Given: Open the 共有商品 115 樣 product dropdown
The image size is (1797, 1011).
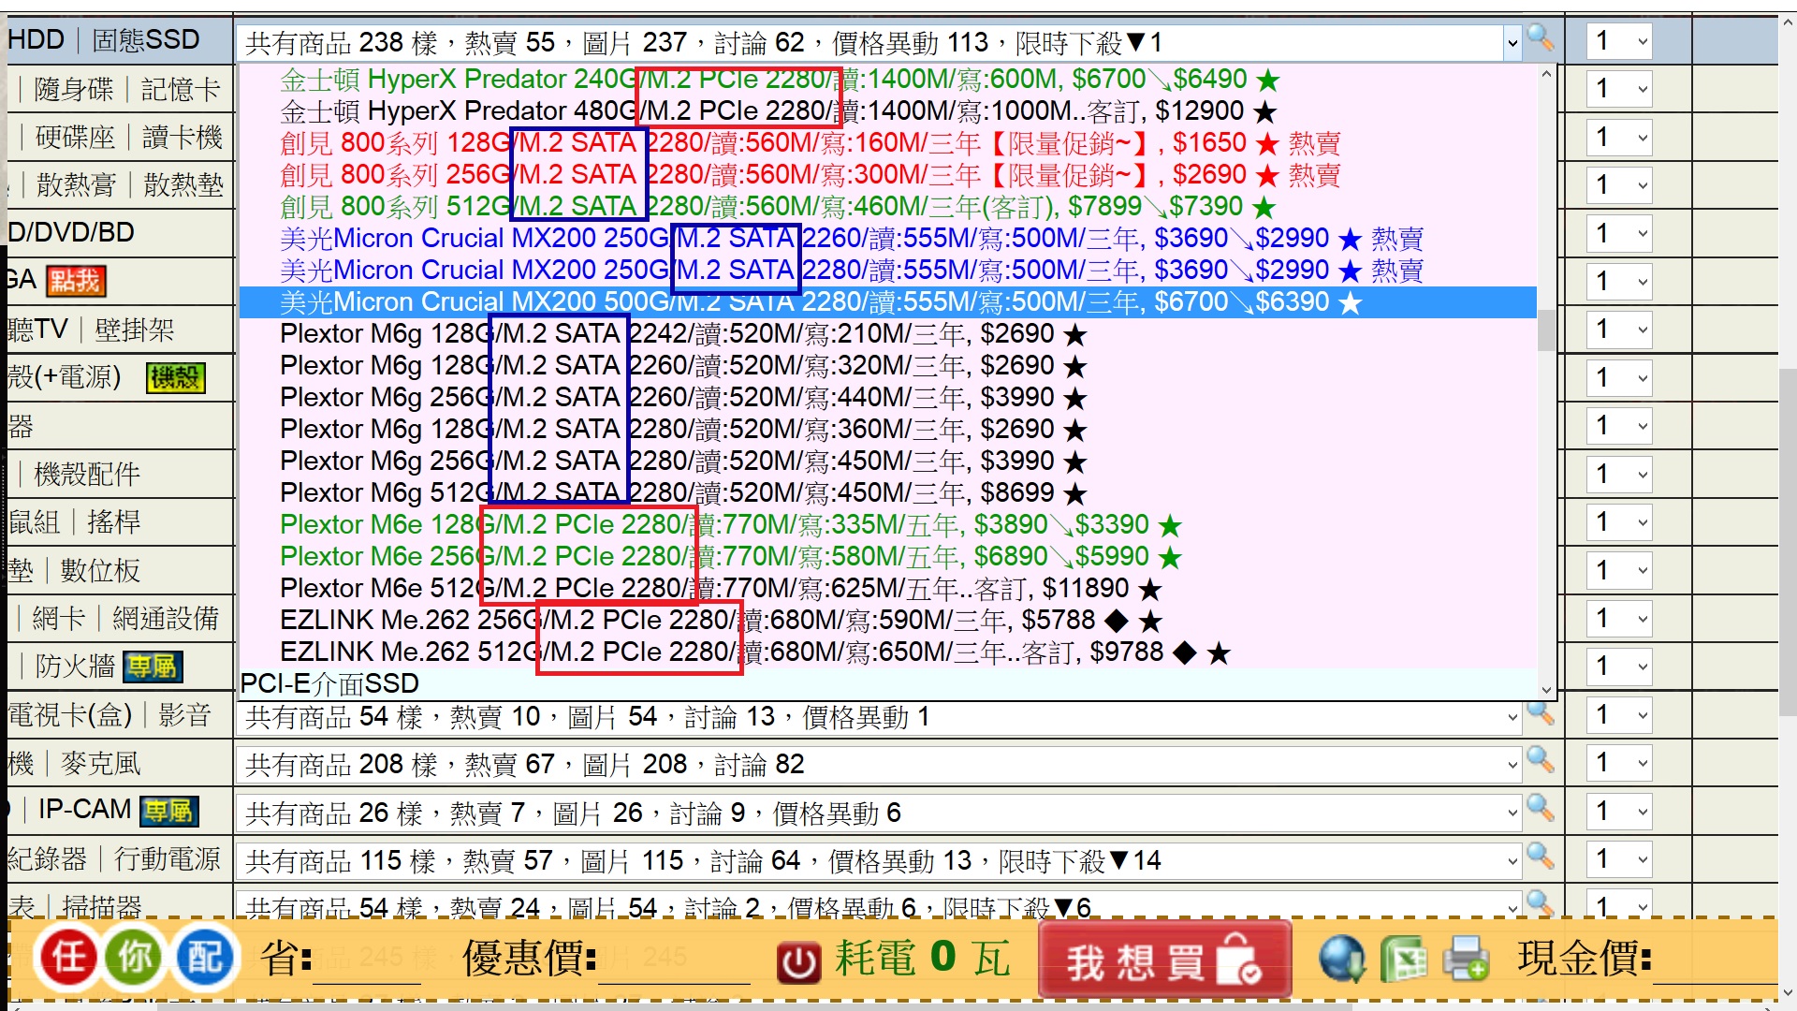Looking at the screenshot, I should pos(879,861).
